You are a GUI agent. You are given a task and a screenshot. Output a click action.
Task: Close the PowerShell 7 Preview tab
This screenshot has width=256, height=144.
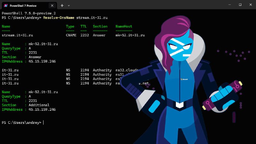(x=52, y=5)
